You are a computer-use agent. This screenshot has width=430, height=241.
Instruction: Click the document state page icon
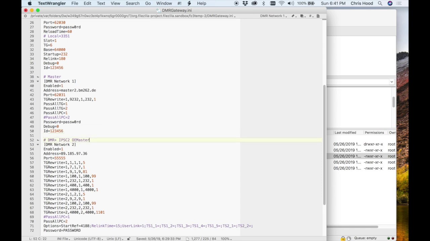[318, 16]
